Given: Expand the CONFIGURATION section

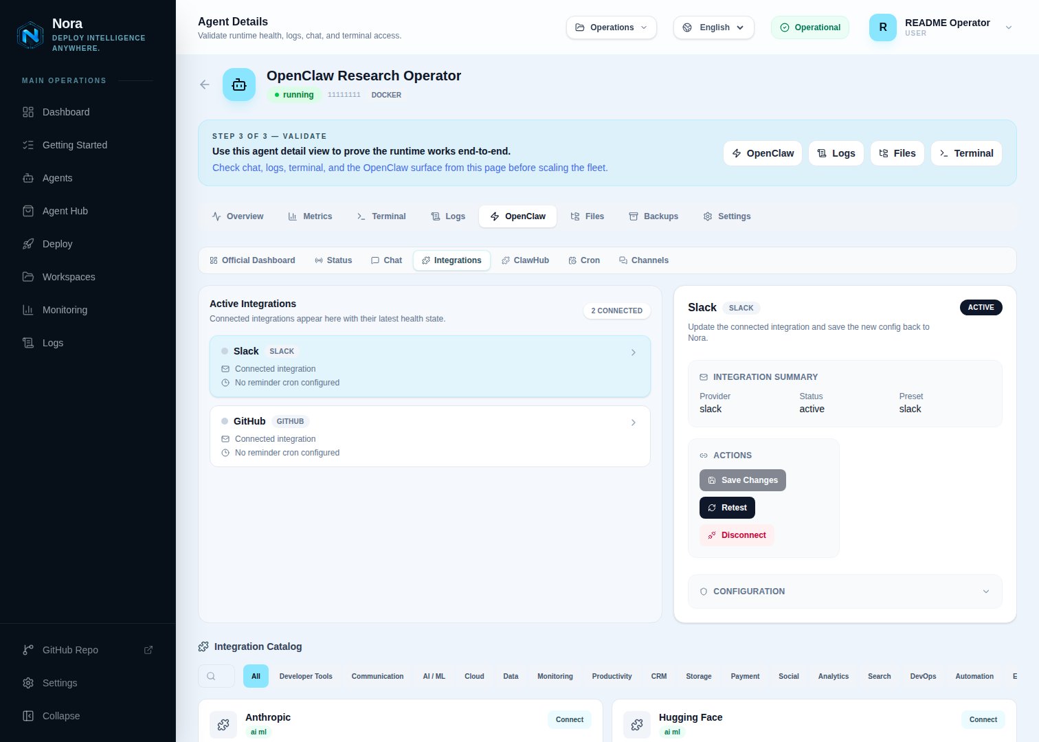Looking at the screenshot, I should pos(845,592).
